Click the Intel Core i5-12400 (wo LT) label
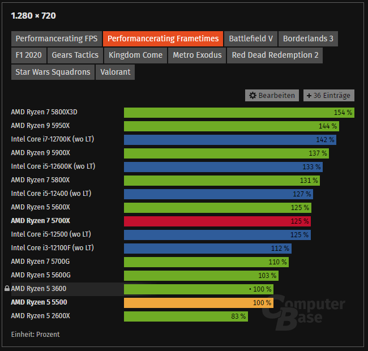 [51, 194]
